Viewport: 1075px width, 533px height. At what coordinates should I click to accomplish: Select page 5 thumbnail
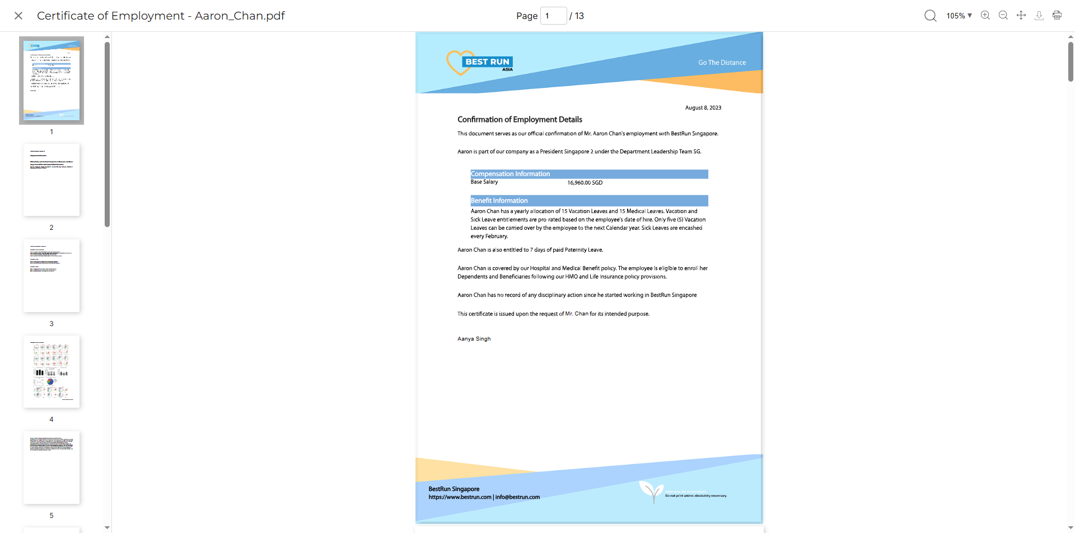pos(52,468)
